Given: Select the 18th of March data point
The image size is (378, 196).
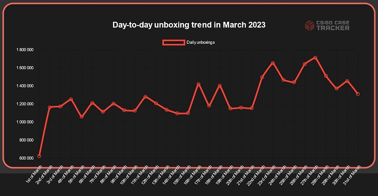Looking at the screenshot, I should click(220, 85).
